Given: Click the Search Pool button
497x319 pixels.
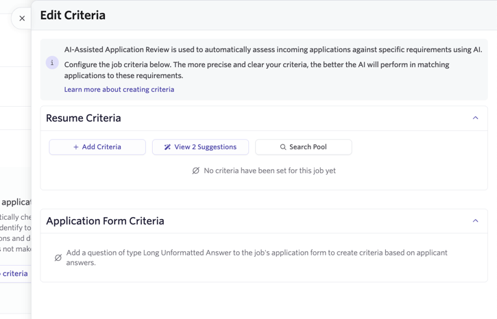Looking at the screenshot, I should 303,147.
